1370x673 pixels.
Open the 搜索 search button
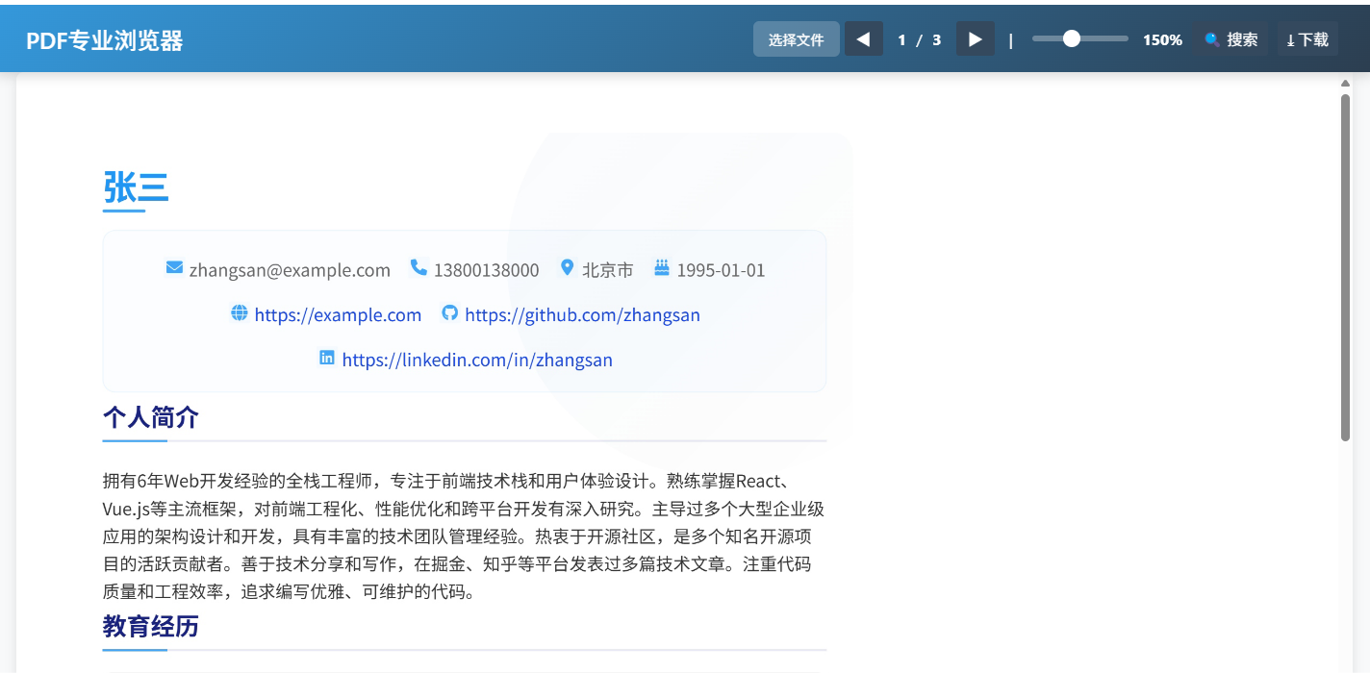(1230, 39)
